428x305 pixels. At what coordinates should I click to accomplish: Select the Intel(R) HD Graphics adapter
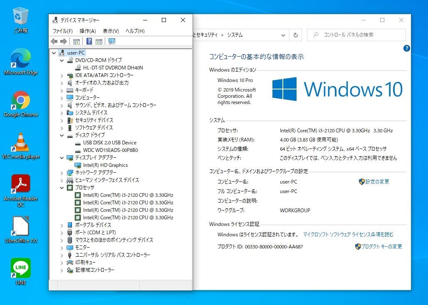(x=105, y=165)
